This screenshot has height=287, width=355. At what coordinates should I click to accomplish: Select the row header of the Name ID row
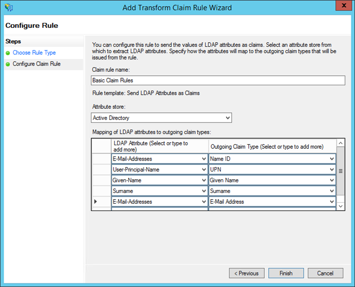coord(101,158)
